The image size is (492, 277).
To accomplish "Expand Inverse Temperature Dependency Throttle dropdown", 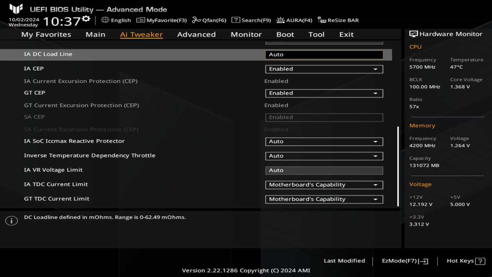I will (324, 156).
